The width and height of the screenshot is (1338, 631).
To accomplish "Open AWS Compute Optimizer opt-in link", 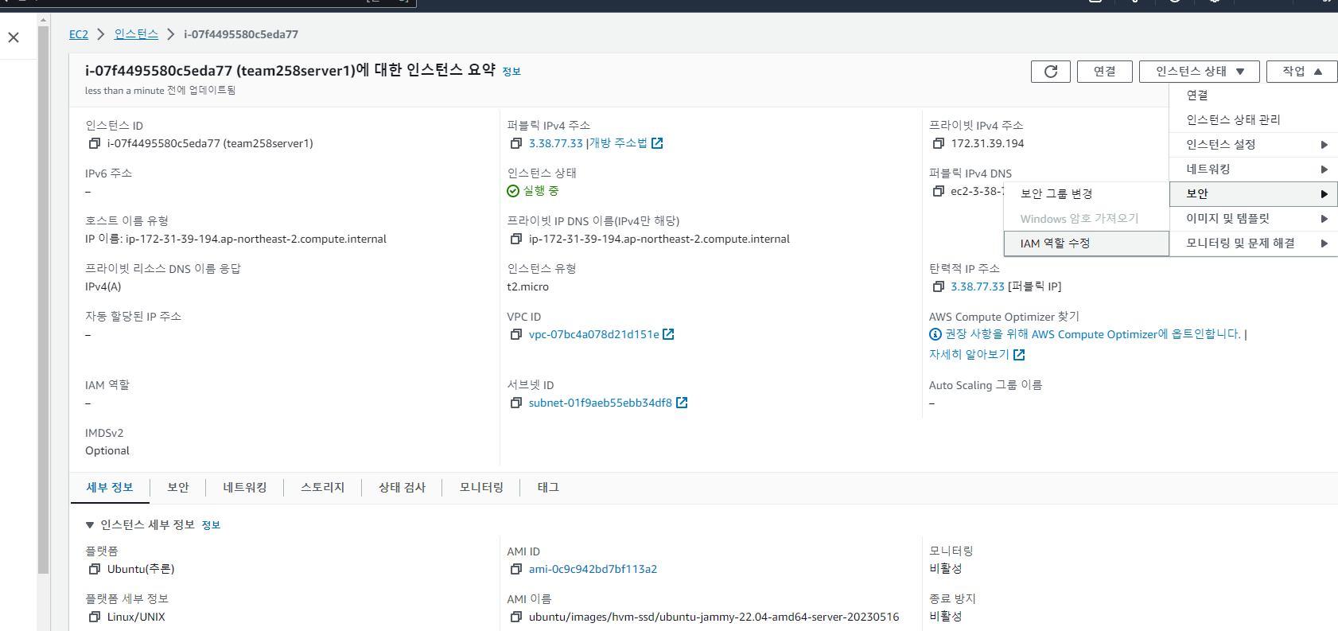I will pyautogui.click(x=1093, y=334).
